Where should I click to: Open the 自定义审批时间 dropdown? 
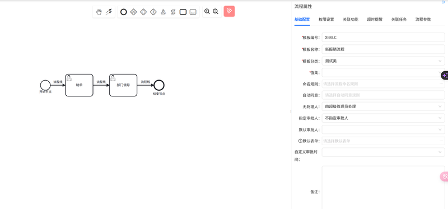click(x=384, y=152)
